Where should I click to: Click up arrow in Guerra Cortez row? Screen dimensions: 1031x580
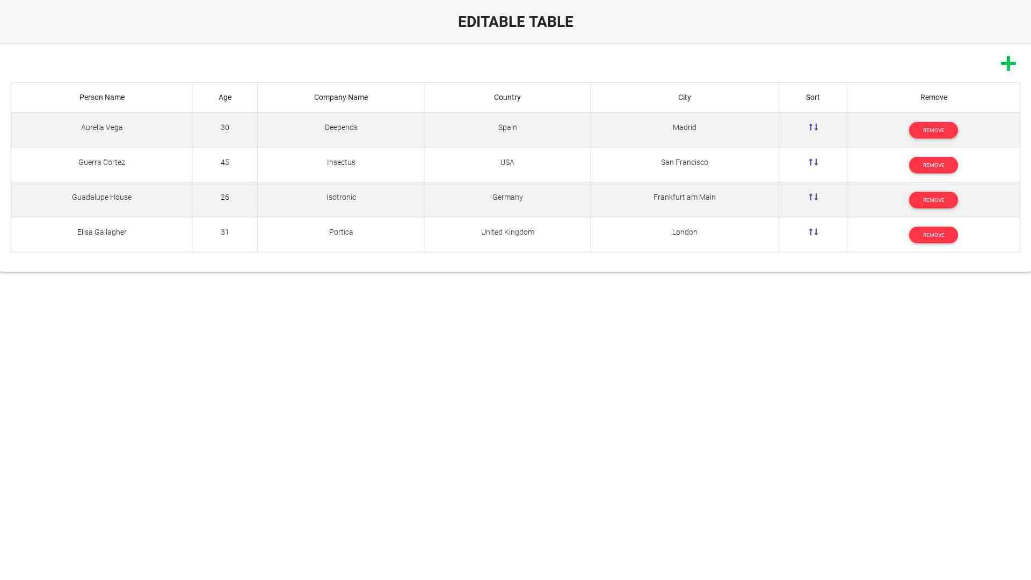tap(810, 162)
